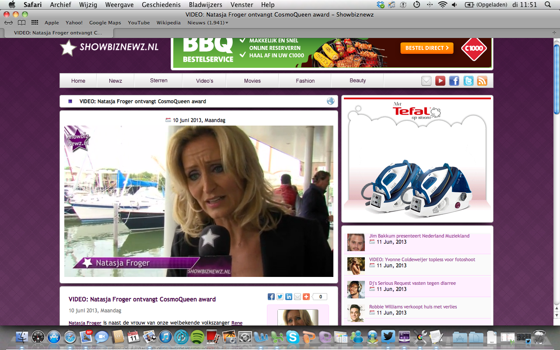
Task: Open the Beauty section
Action: [x=357, y=81]
